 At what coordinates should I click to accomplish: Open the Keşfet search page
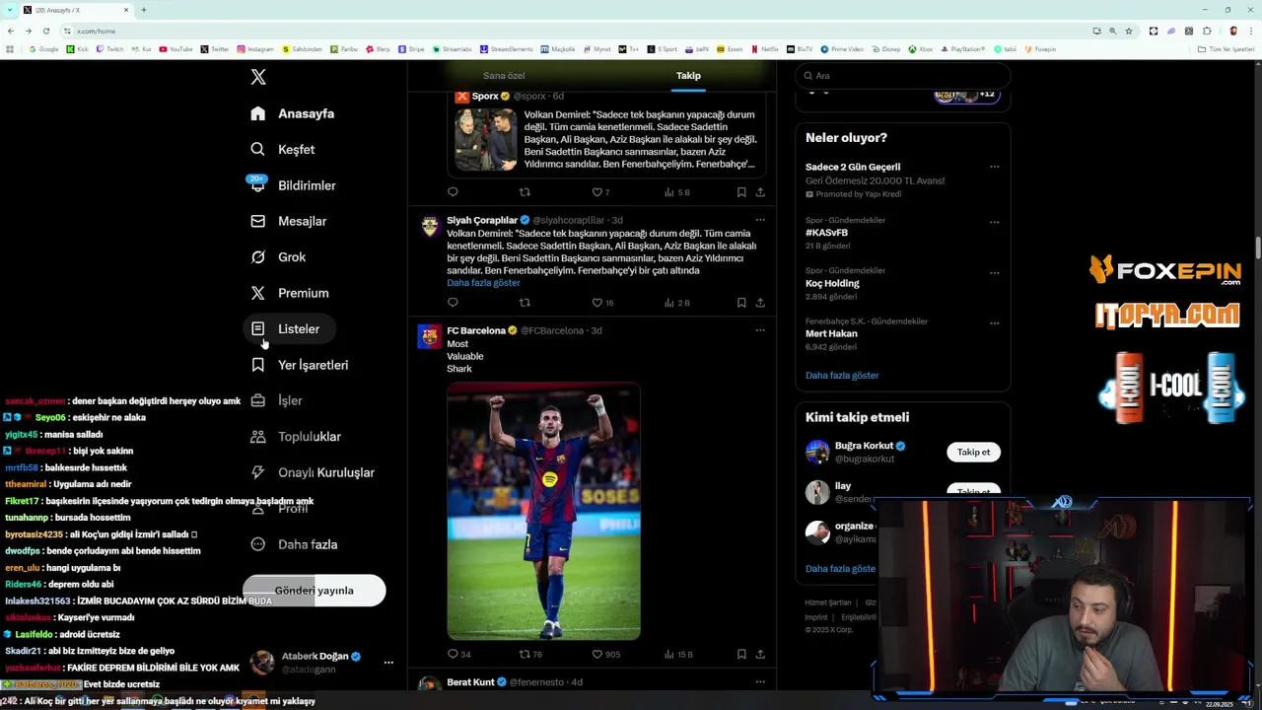tap(283, 149)
